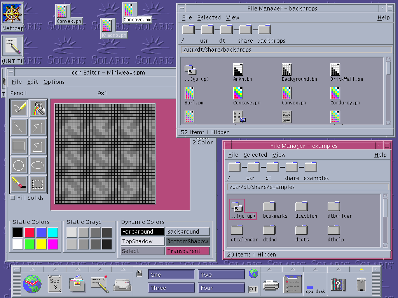
Task: Switch to workspace Four
Action: pos(221,288)
